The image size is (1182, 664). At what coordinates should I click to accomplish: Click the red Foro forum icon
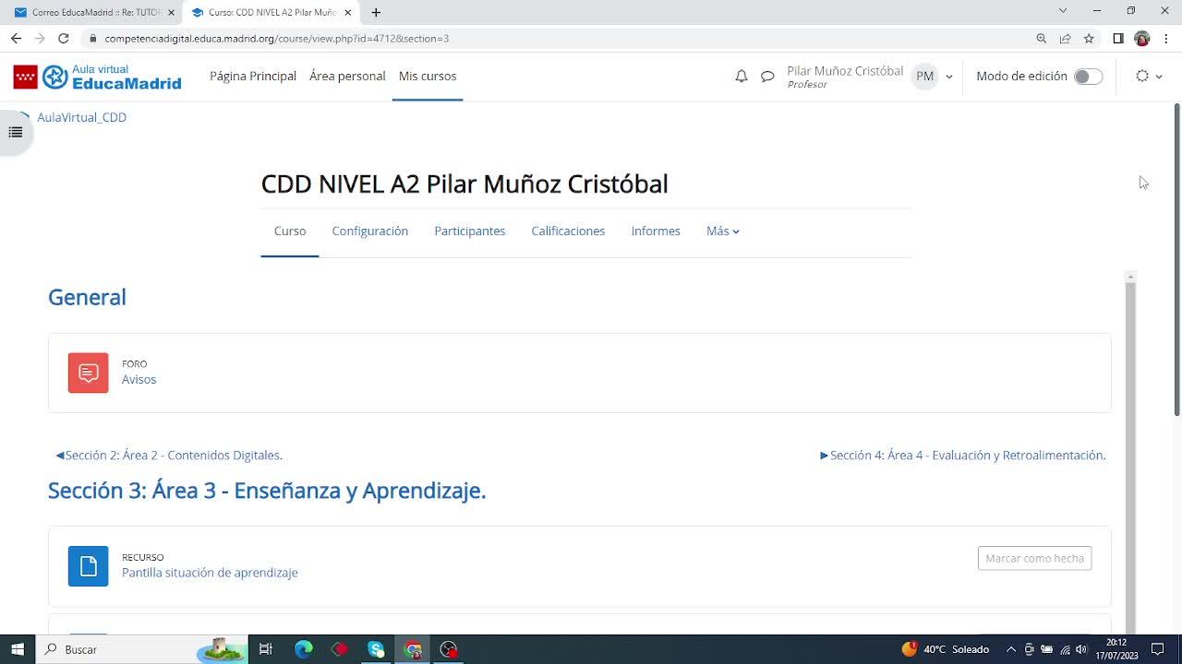[89, 373]
